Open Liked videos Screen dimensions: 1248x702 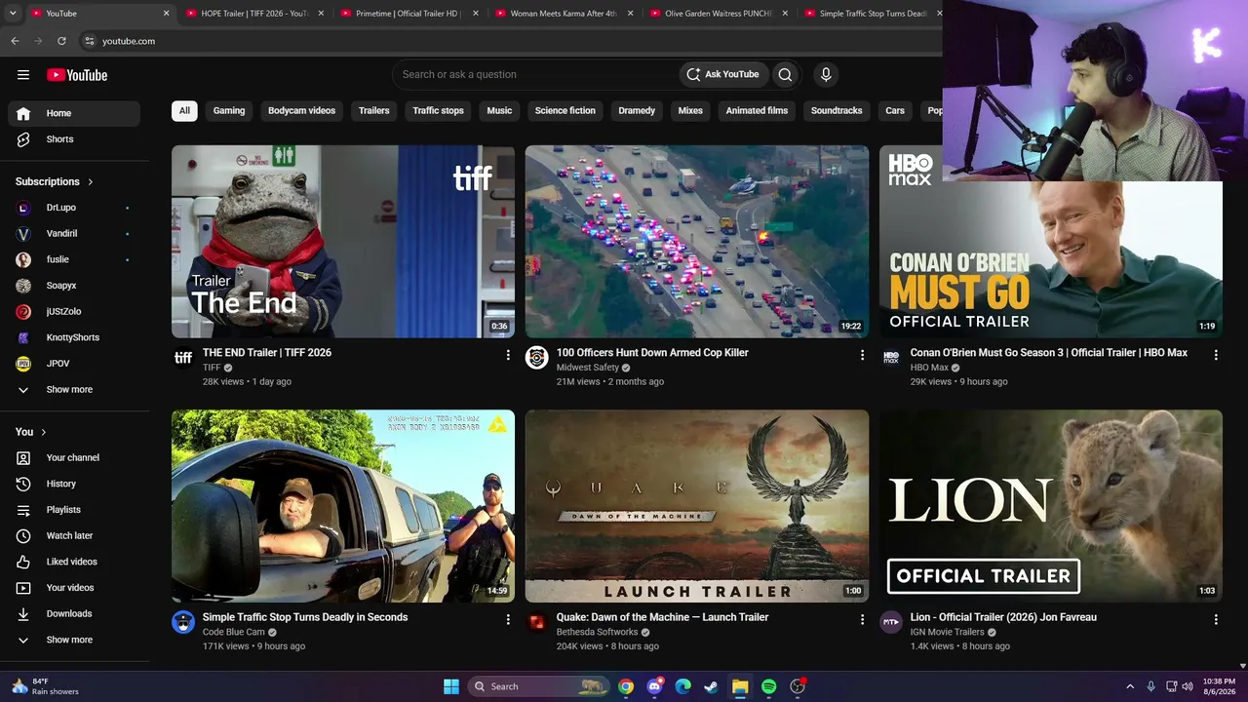[74, 562]
